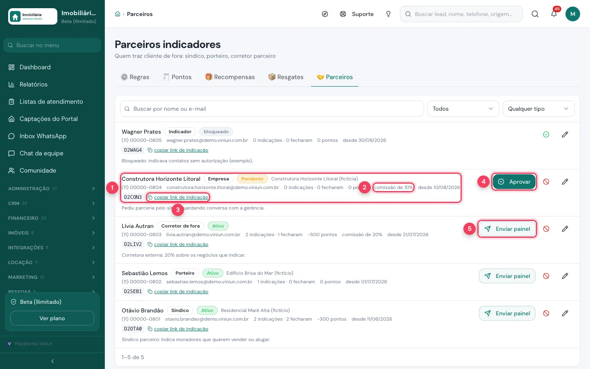Image resolution: width=590 pixels, height=369 pixels.
Task: Expand the ADMINISTRAÇÃO section
Action: 52,189
